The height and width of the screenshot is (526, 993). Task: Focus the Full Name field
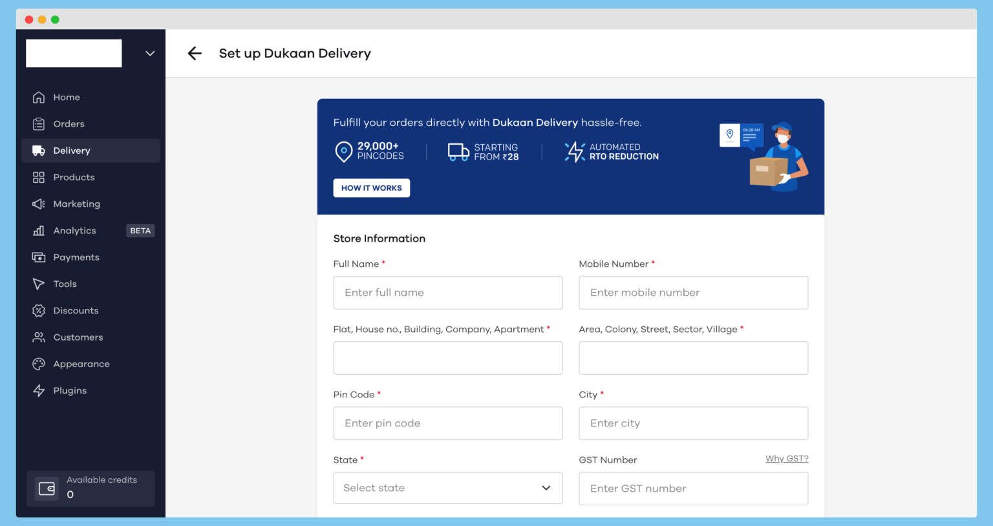click(x=448, y=293)
